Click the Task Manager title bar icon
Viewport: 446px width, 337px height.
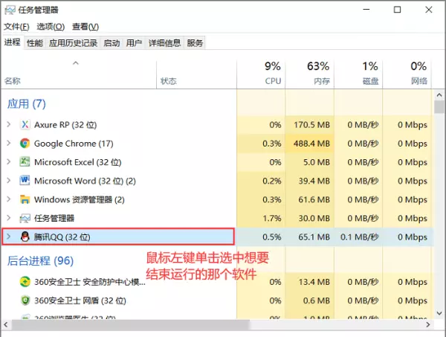tap(10, 10)
